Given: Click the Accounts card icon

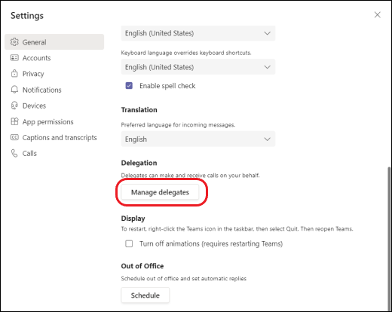Looking at the screenshot, I should click(x=14, y=58).
